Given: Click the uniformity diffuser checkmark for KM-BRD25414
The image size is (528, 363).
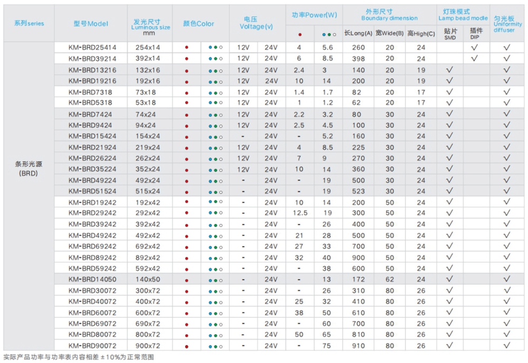Looking at the screenshot, I should click(506, 48).
